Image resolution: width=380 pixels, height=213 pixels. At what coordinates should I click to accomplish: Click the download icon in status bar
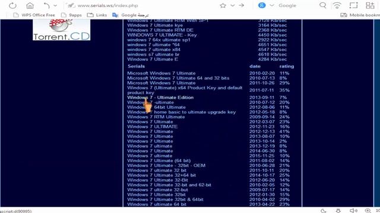coord(338,211)
